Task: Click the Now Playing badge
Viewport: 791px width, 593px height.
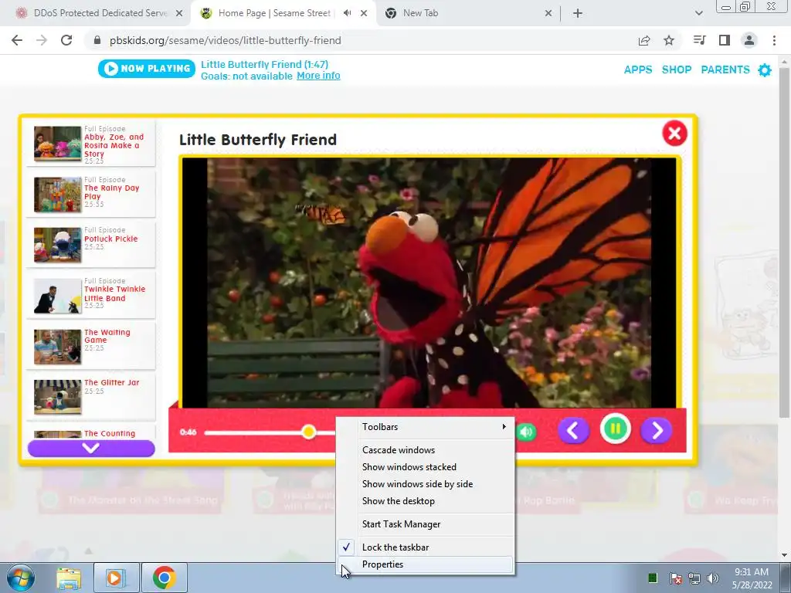Action: point(146,69)
